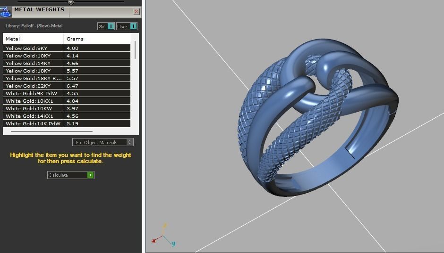Click the vertical scrollbar of metal list
Screen dimensions: 444x253
coord(135,50)
